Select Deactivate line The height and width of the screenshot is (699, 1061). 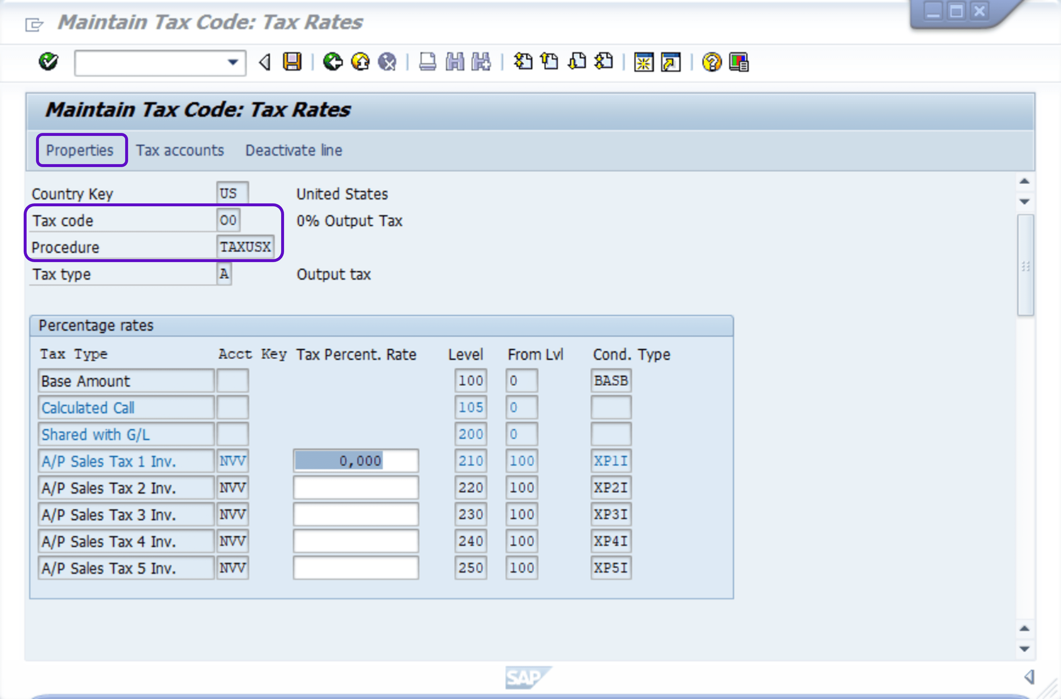(x=293, y=150)
